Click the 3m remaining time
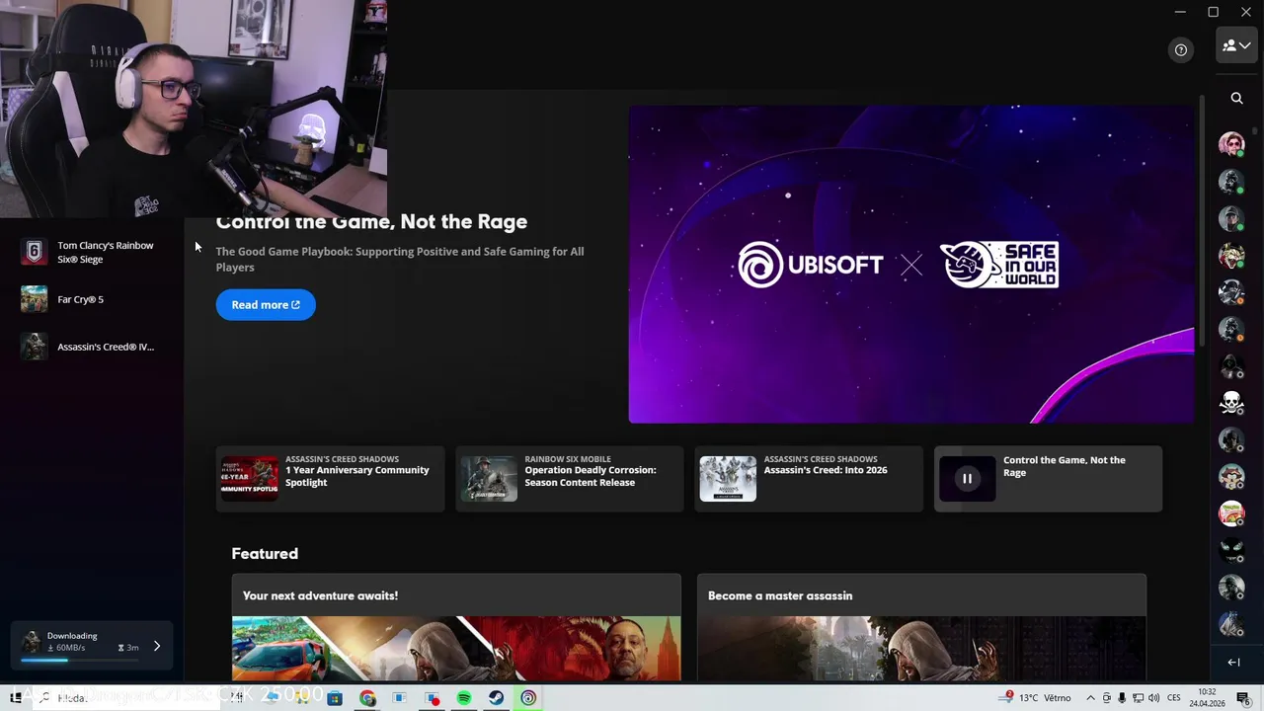 click(x=128, y=648)
